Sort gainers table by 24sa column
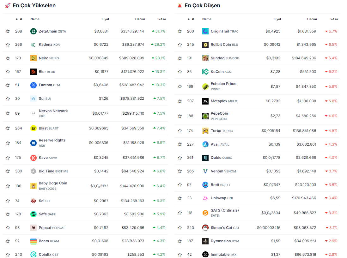 (162, 19)
